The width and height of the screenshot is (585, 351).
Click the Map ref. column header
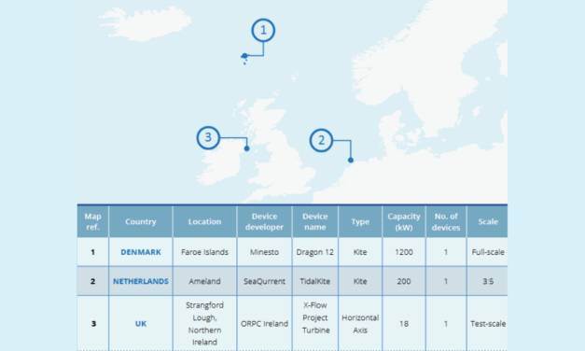pos(93,221)
